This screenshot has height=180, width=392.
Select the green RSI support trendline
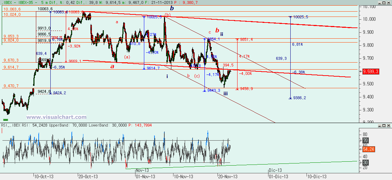pyautogui.click(x=241, y=165)
